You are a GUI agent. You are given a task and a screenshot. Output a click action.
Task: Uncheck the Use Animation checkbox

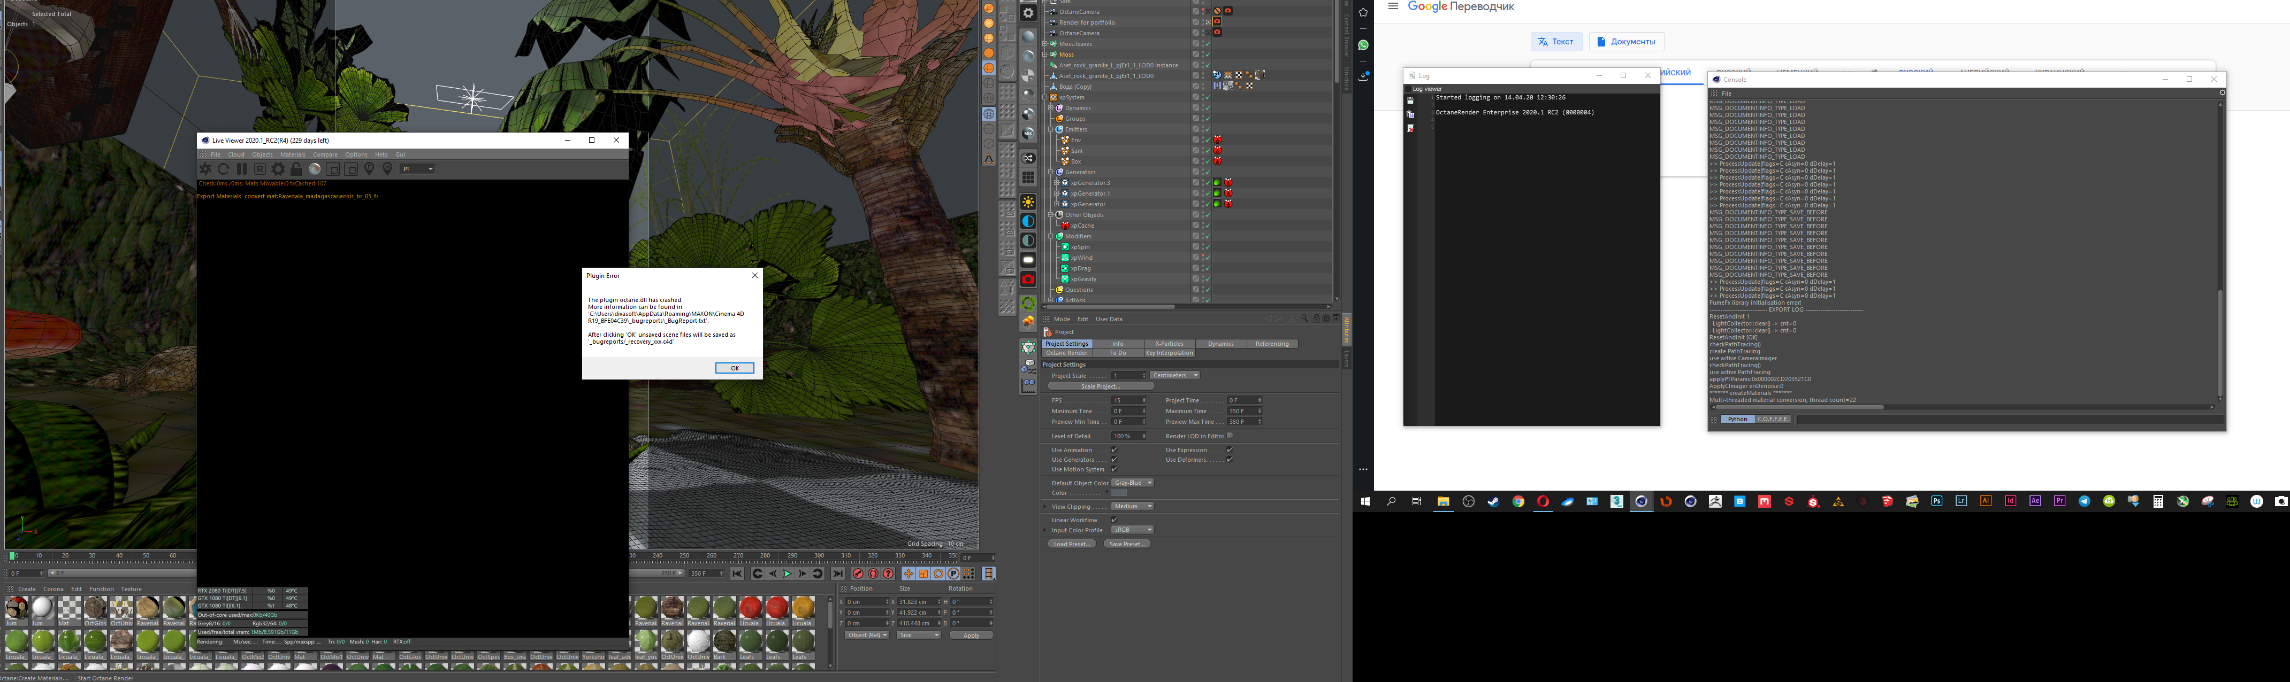(1114, 450)
